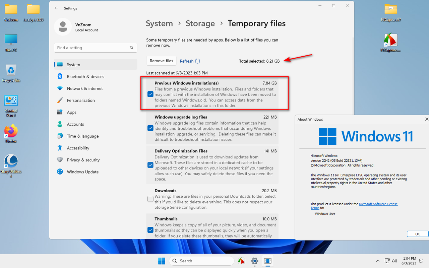429x268 pixels.
Task: Click the volume speaker tray icon
Action: 394,261
